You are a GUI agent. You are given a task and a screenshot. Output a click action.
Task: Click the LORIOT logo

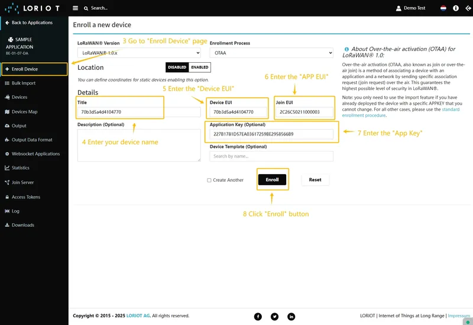(x=33, y=8)
